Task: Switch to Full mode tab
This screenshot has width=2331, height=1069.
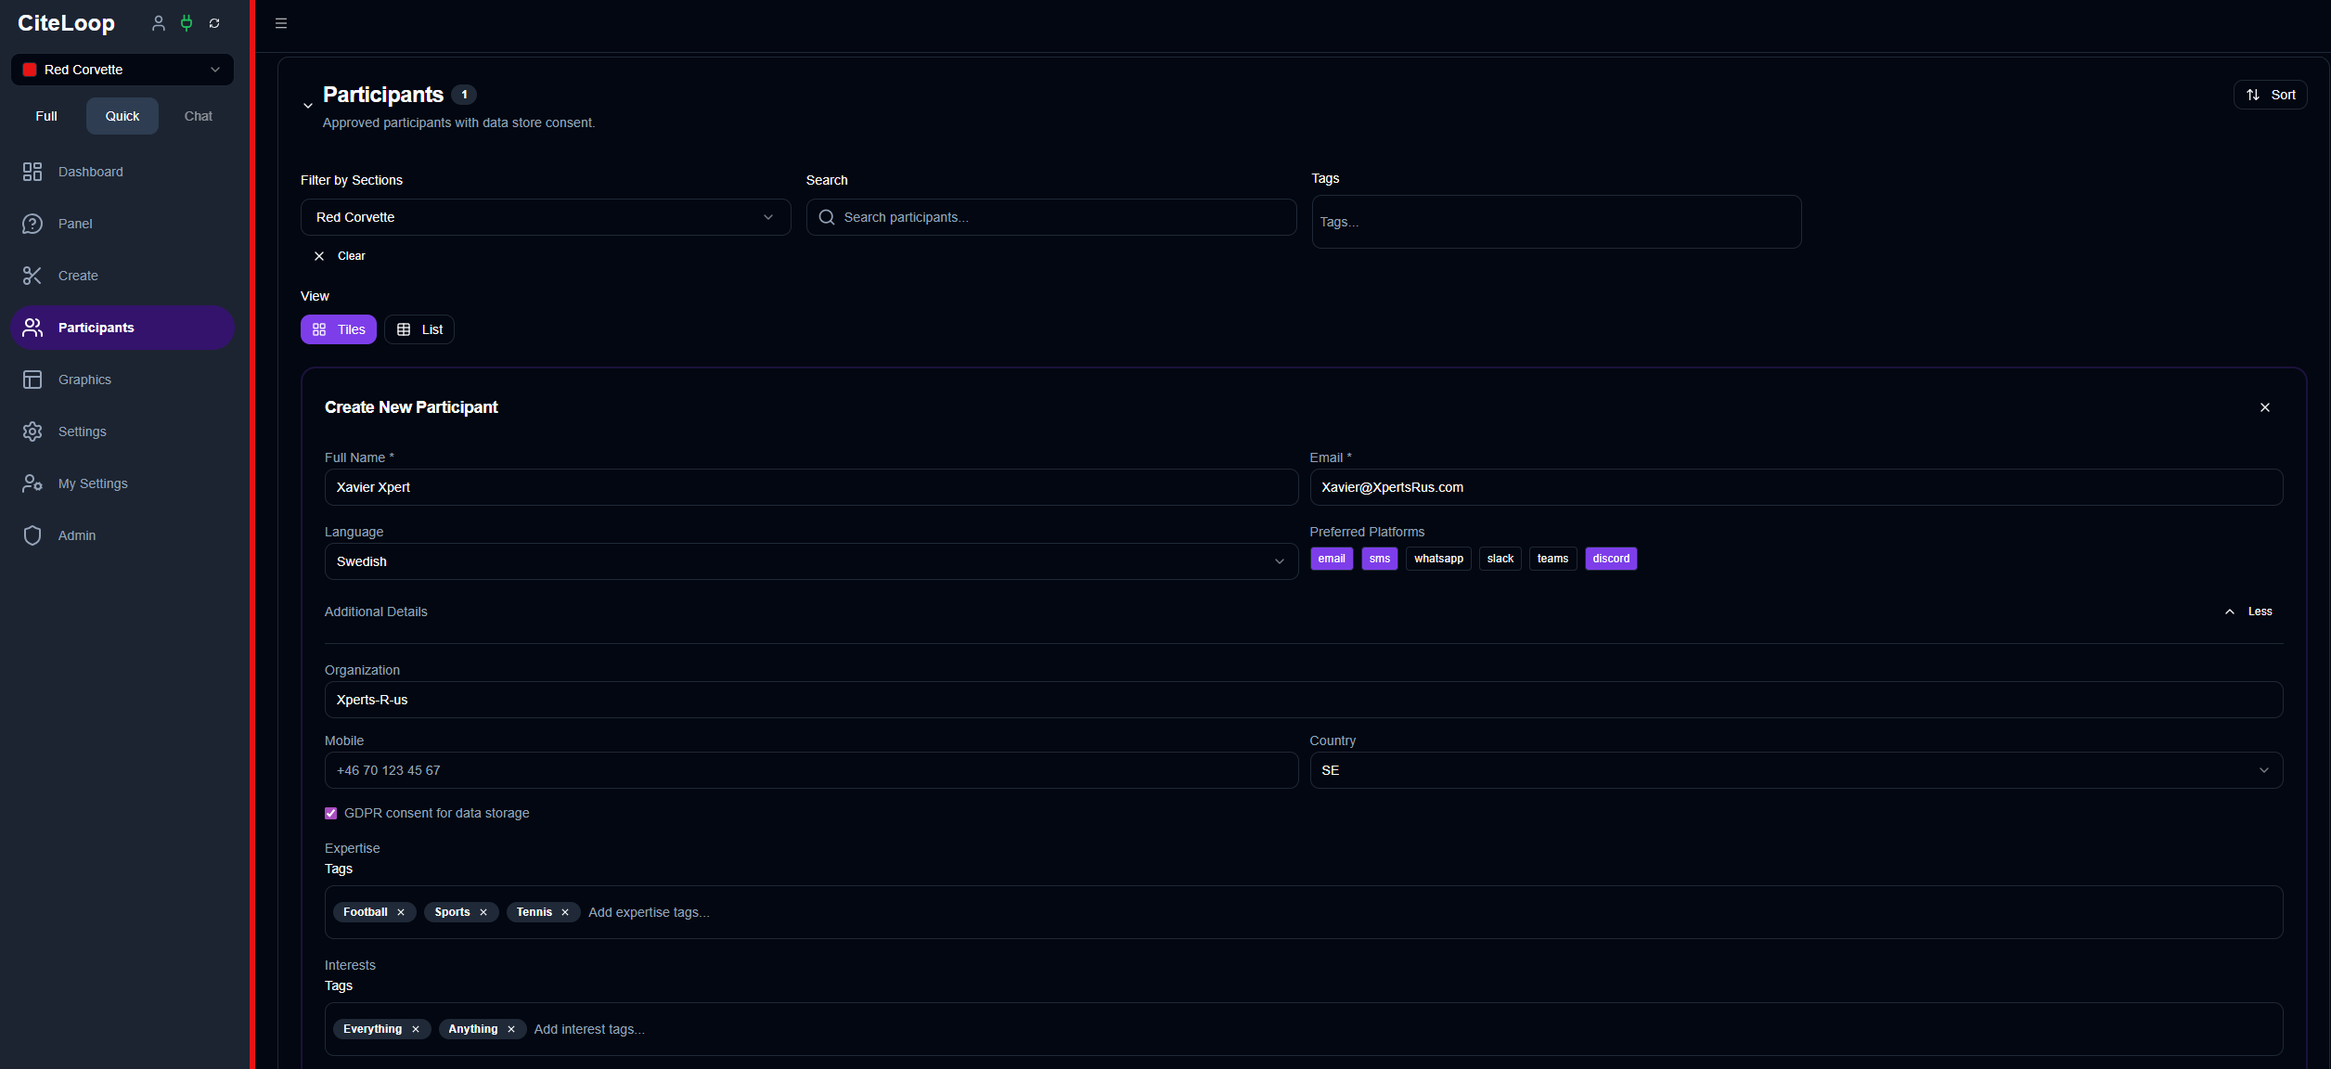Action: tap(46, 116)
